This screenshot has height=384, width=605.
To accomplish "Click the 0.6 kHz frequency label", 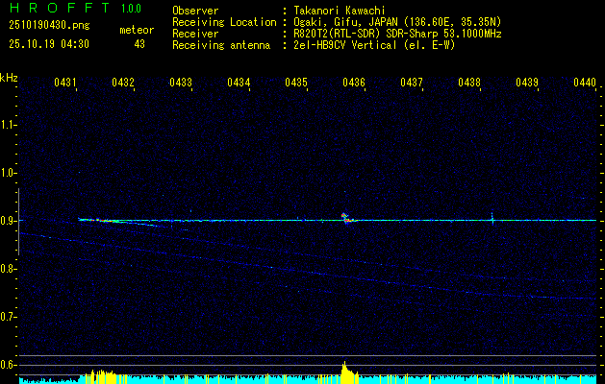I will click(x=7, y=365).
